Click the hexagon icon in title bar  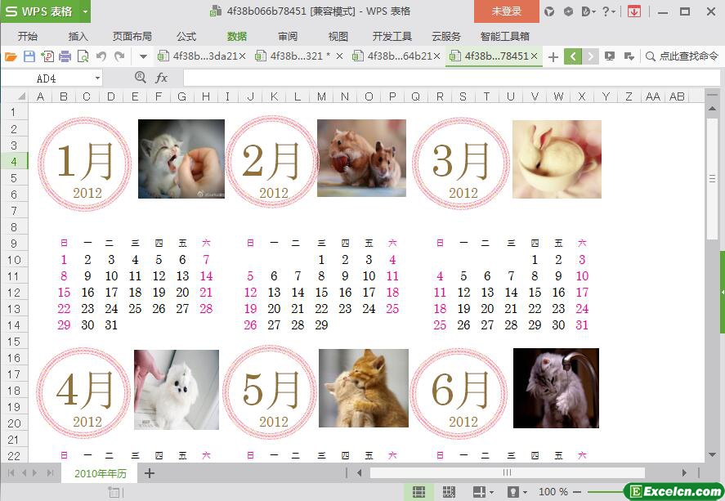pyautogui.click(x=568, y=11)
